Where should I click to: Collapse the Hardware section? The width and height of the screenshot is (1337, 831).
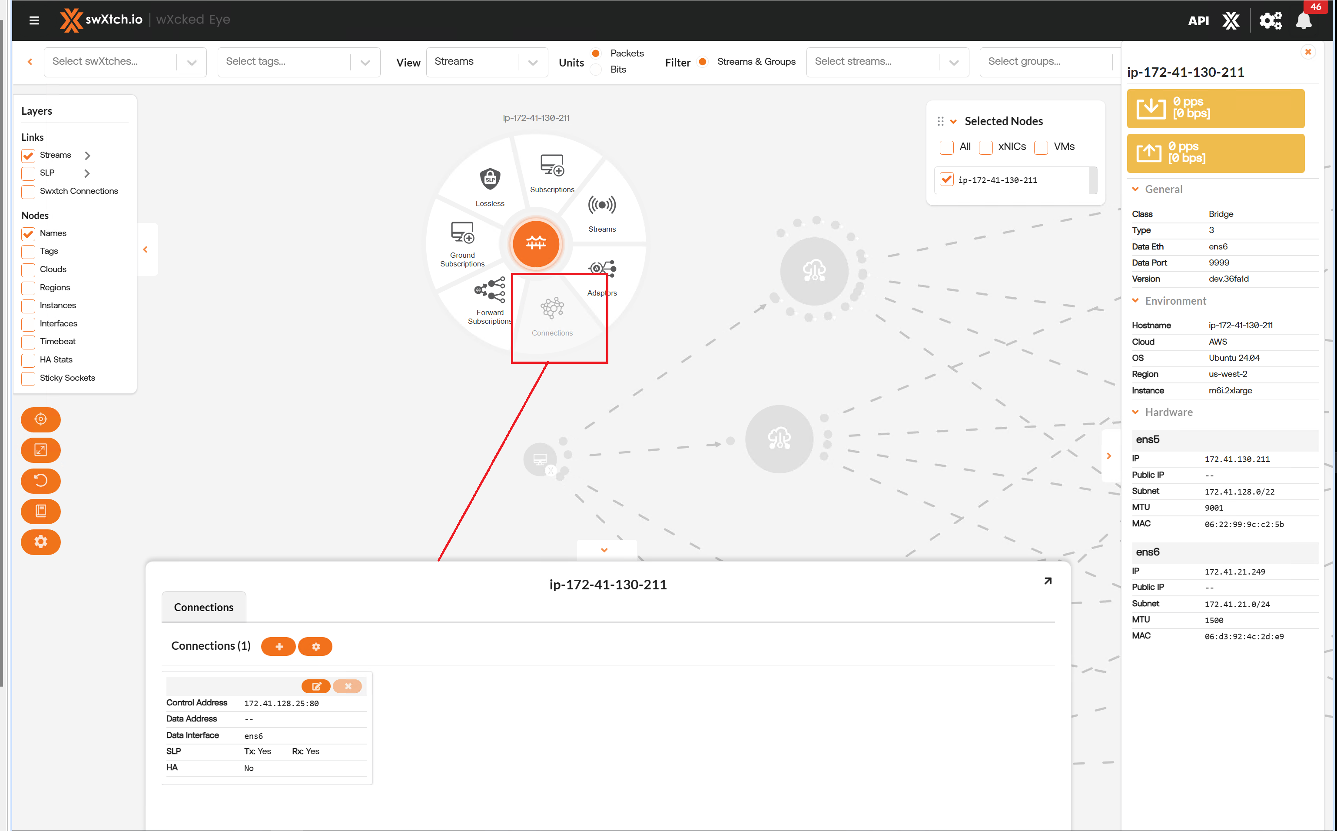(1136, 412)
